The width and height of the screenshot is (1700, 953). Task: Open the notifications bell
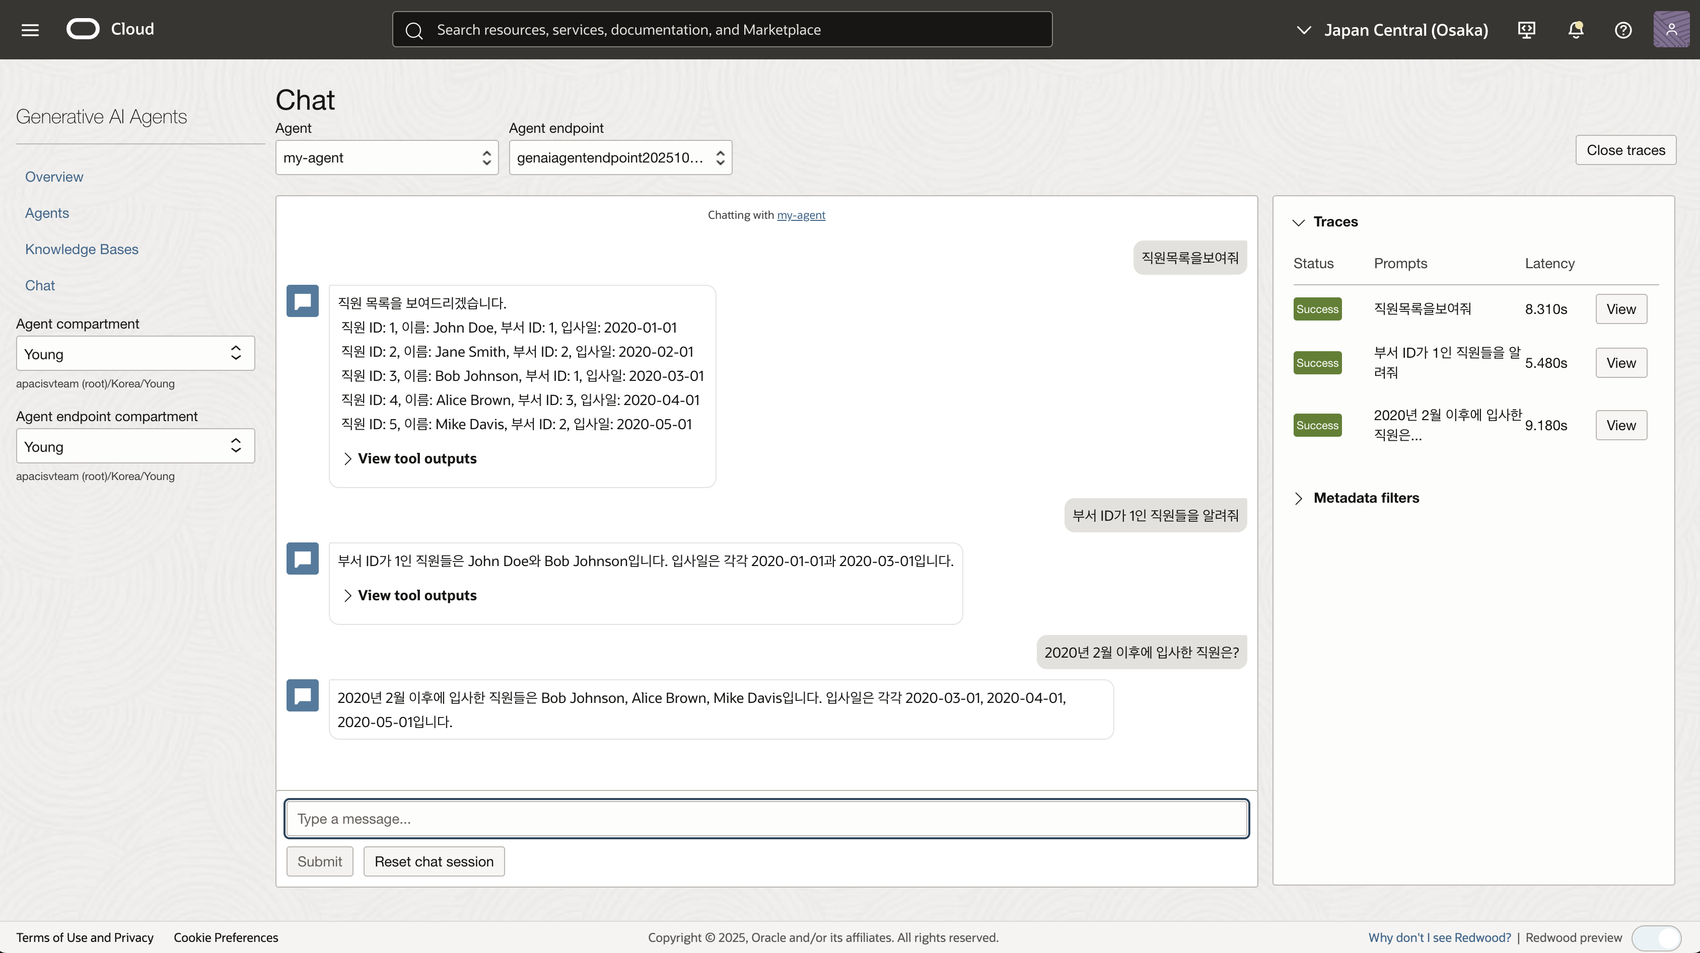pyautogui.click(x=1576, y=30)
